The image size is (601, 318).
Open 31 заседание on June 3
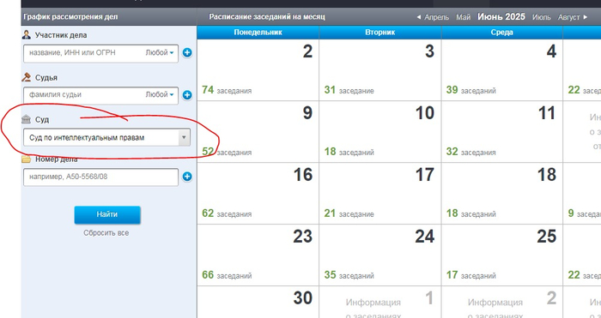click(x=349, y=90)
